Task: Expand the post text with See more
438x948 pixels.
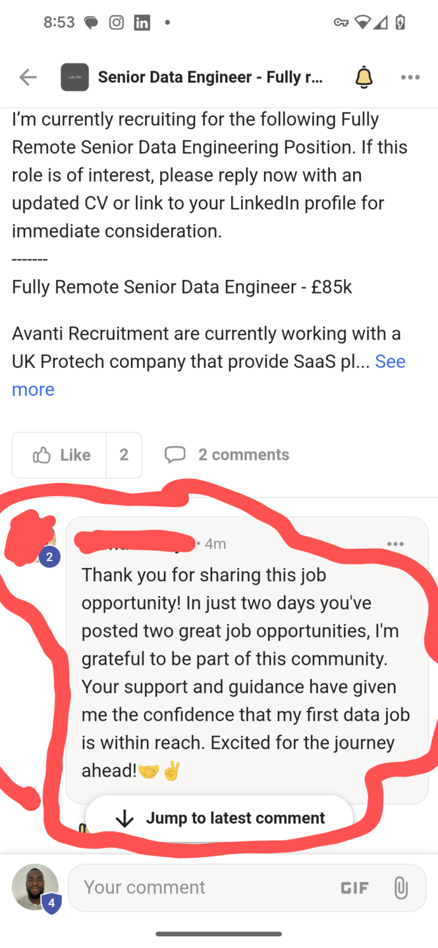Action: [x=391, y=361]
